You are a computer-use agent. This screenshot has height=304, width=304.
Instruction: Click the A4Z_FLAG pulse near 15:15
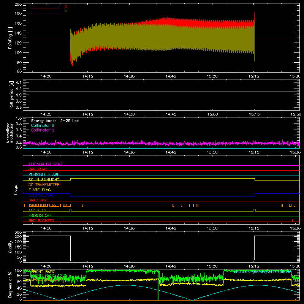coord(255,211)
